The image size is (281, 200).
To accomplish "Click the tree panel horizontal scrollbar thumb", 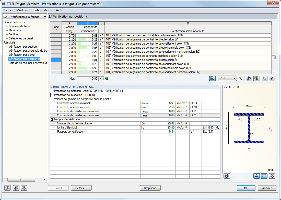I will [21, 180].
